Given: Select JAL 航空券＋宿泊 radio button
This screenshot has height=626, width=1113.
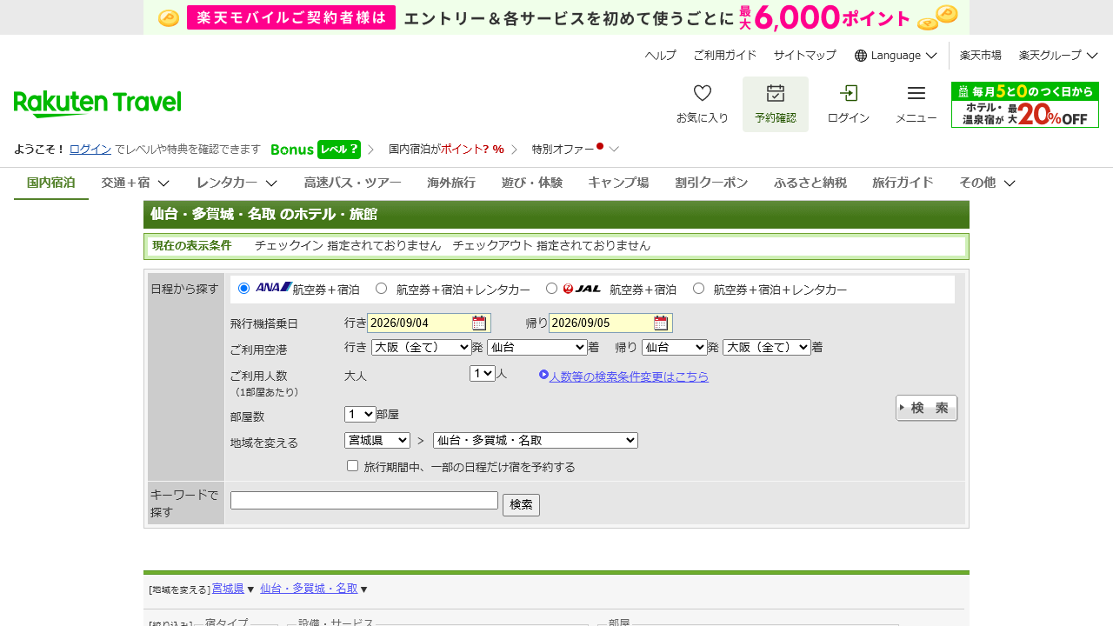Looking at the screenshot, I should tap(551, 288).
